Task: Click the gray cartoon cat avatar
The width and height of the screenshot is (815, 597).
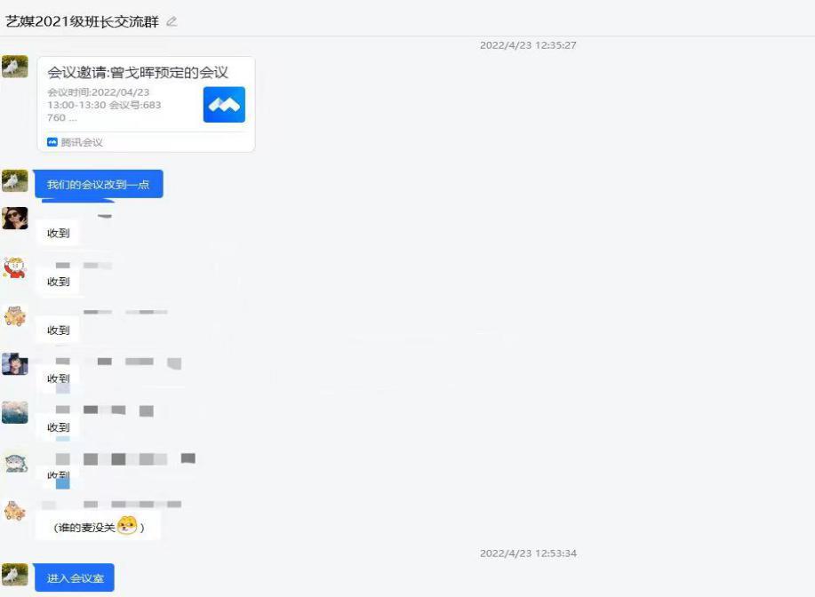Action: tap(15, 461)
